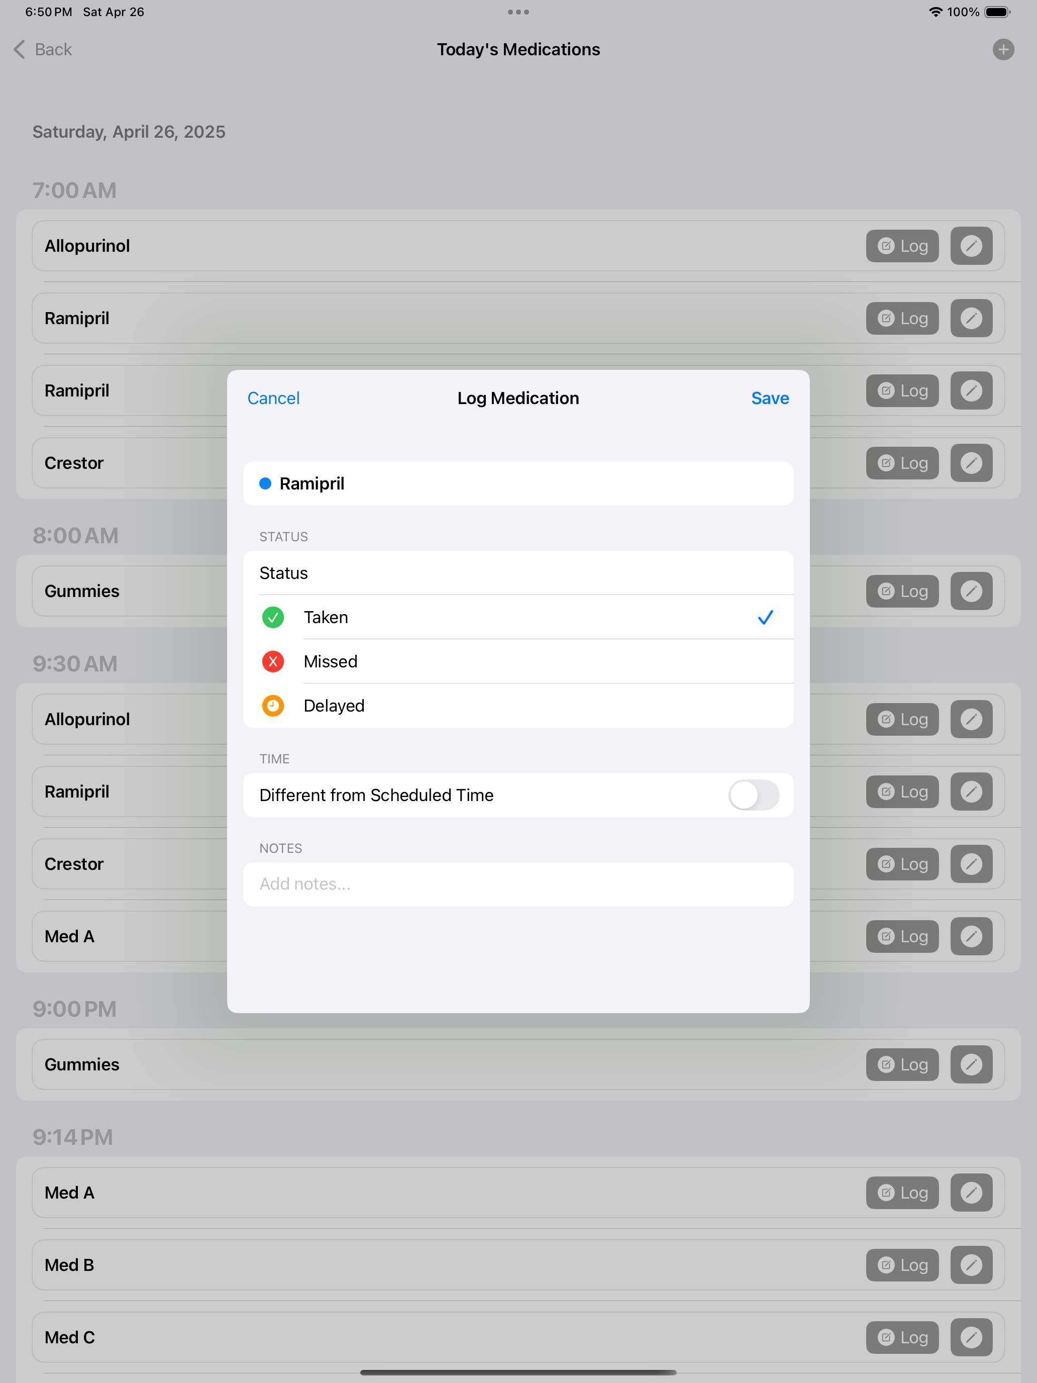Log the 9:14 PM Med A dose

902,1193
